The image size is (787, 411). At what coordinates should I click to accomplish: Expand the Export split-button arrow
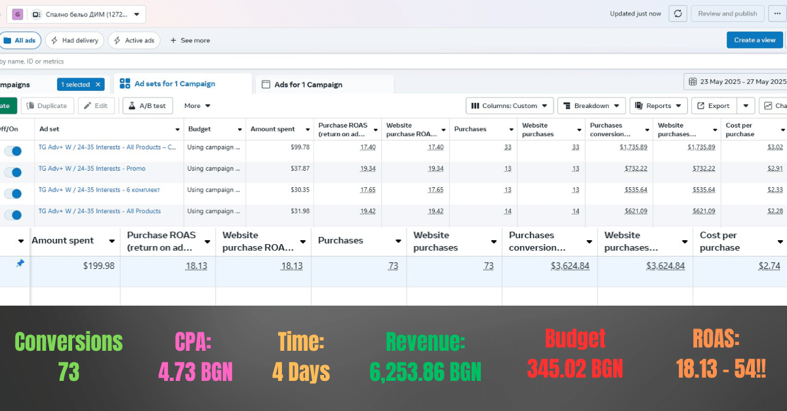coord(746,105)
